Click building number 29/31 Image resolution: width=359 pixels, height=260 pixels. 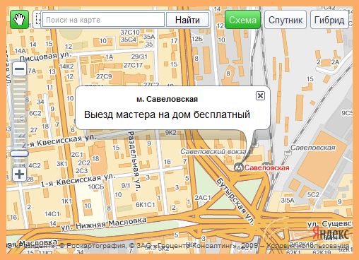tap(139, 57)
